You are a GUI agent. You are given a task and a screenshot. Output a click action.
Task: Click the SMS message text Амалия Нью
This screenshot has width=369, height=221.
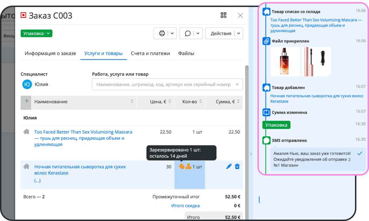click(312, 159)
